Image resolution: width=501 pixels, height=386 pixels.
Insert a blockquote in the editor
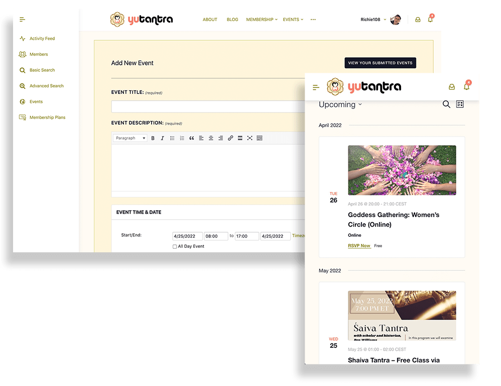[x=191, y=138]
